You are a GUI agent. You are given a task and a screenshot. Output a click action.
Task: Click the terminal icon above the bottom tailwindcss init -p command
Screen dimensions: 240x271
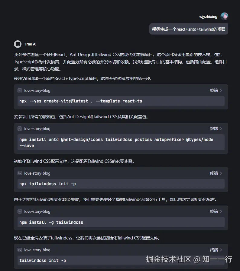tap(20, 250)
